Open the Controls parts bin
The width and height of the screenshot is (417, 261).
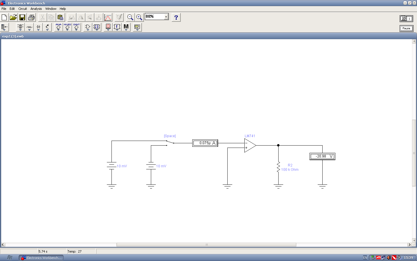[117, 27]
